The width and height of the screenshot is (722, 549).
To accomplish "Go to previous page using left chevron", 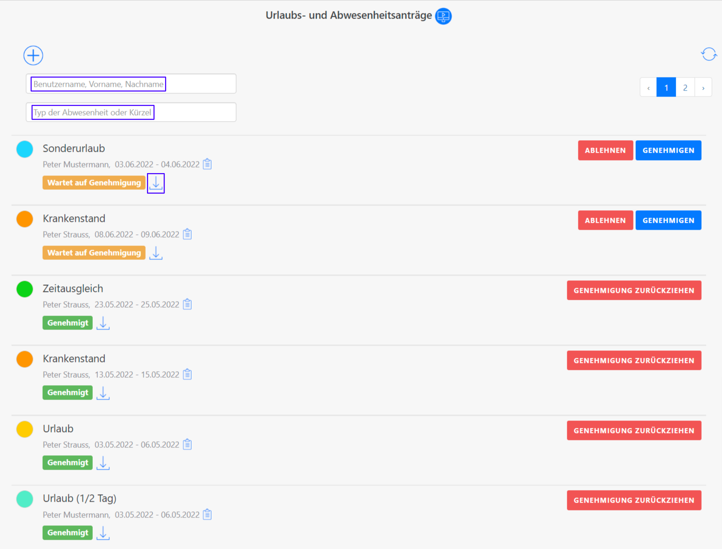I will click(648, 88).
